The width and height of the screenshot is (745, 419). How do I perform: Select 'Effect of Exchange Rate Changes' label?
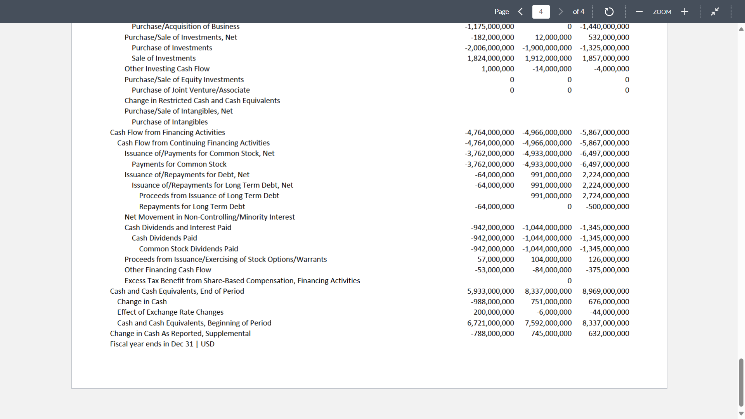[170, 312]
